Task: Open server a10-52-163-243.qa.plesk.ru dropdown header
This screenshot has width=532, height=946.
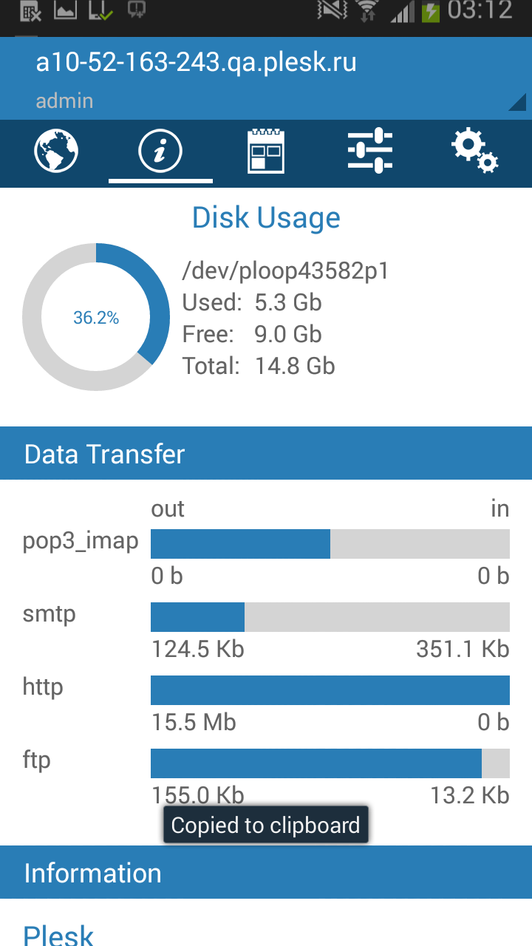Action: coord(266,78)
